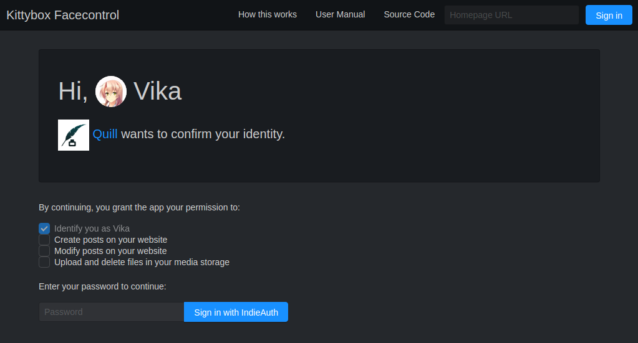Click Vika's round avatar picture
The image size is (638, 343).
[110, 92]
